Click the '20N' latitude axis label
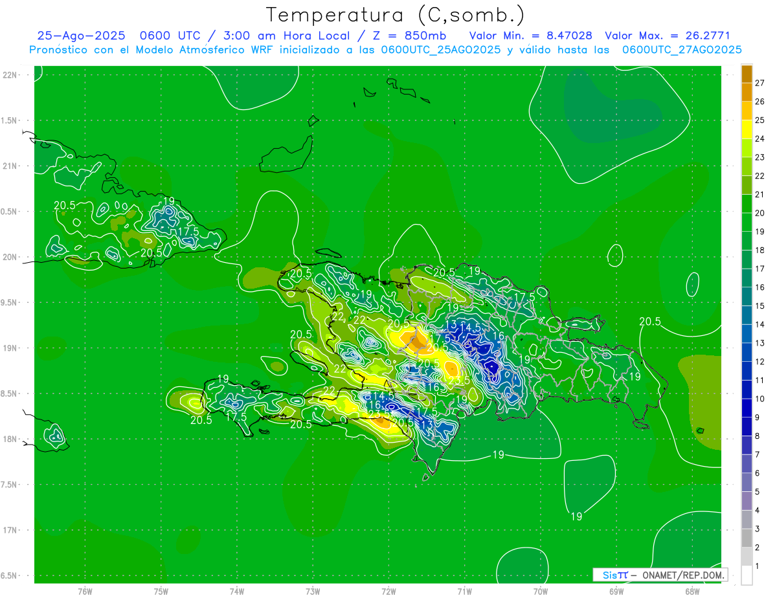Image resolution: width=777 pixels, height=600 pixels. click(x=10, y=257)
